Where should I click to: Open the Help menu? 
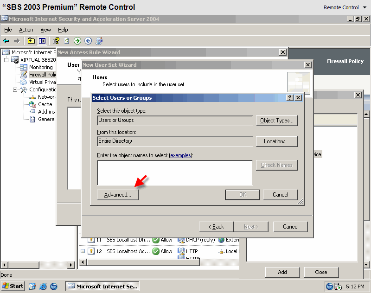pyautogui.click(x=63, y=30)
